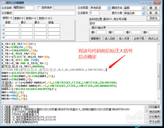Toggle the 密码保护 checkbox

pyautogui.click(x=39, y=8)
